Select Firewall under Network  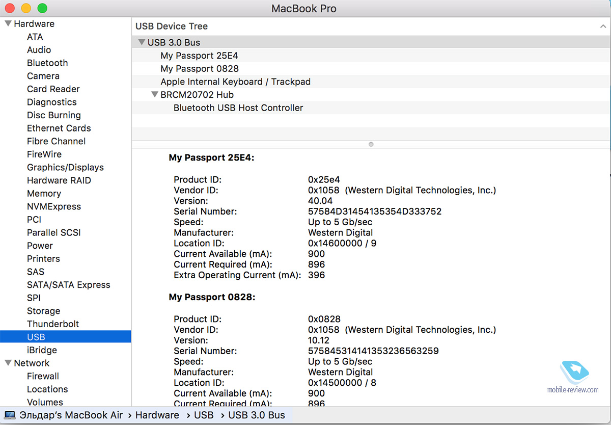click(43, 376)
